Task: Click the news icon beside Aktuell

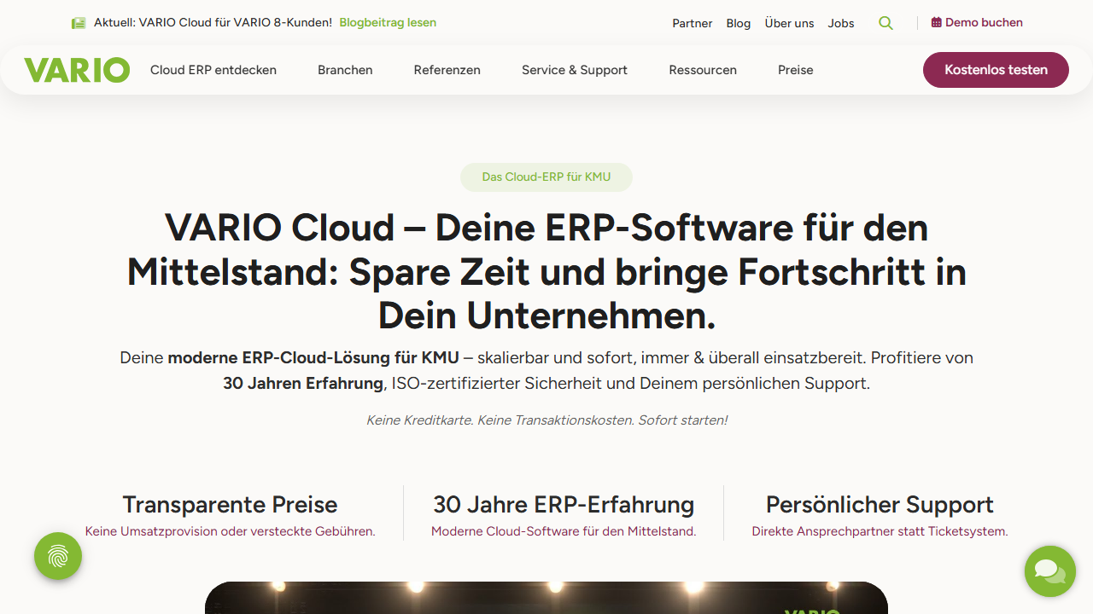Action: tap(79, 23)
